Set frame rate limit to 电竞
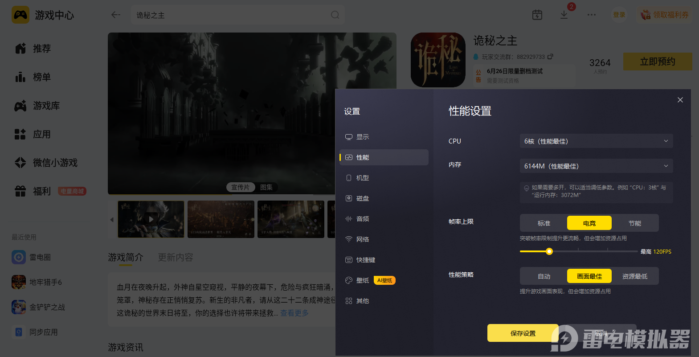 point(589,223)
